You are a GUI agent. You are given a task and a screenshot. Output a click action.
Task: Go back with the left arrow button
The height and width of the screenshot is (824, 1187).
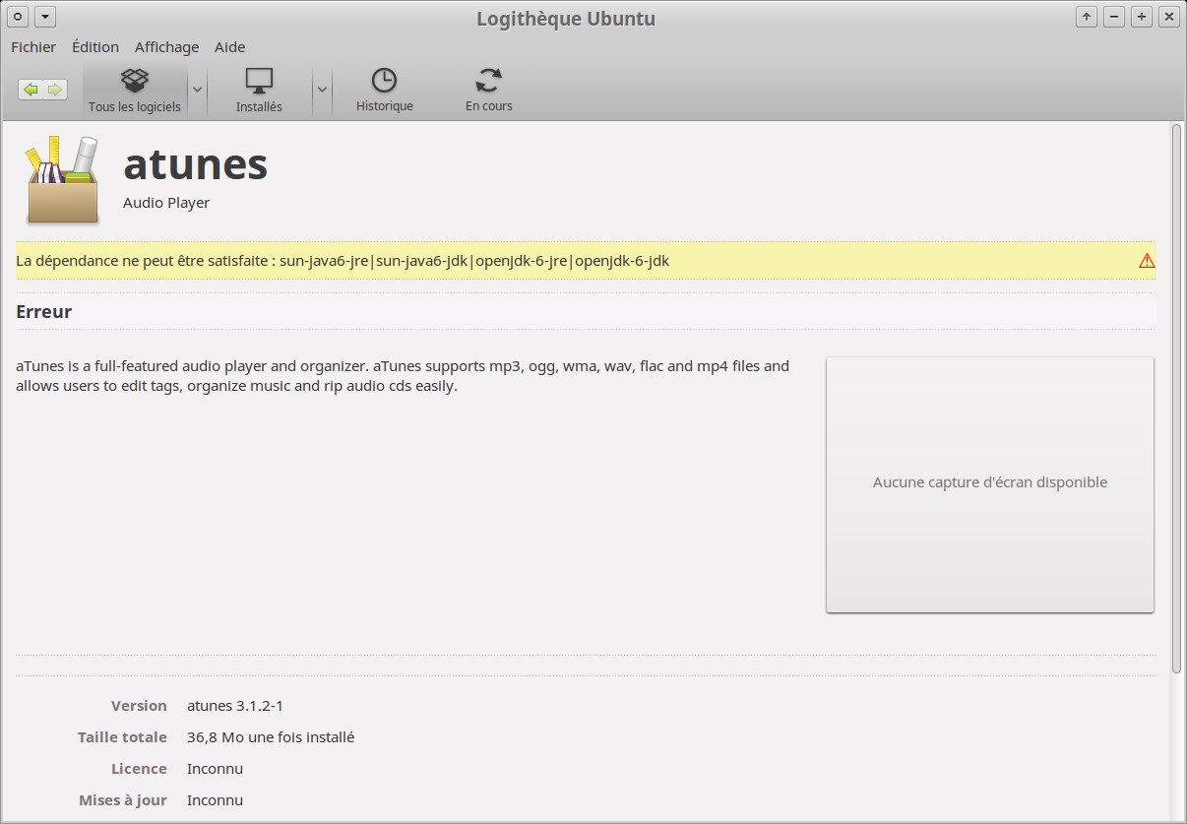click(x=31, y=90)
